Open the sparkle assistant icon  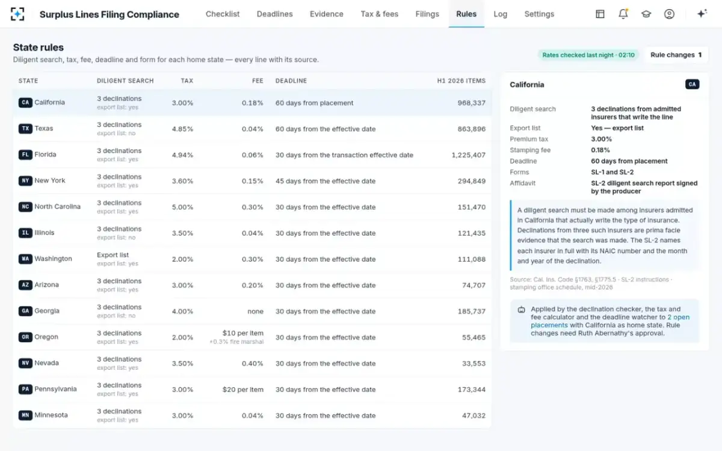click(x=702, y=14)
